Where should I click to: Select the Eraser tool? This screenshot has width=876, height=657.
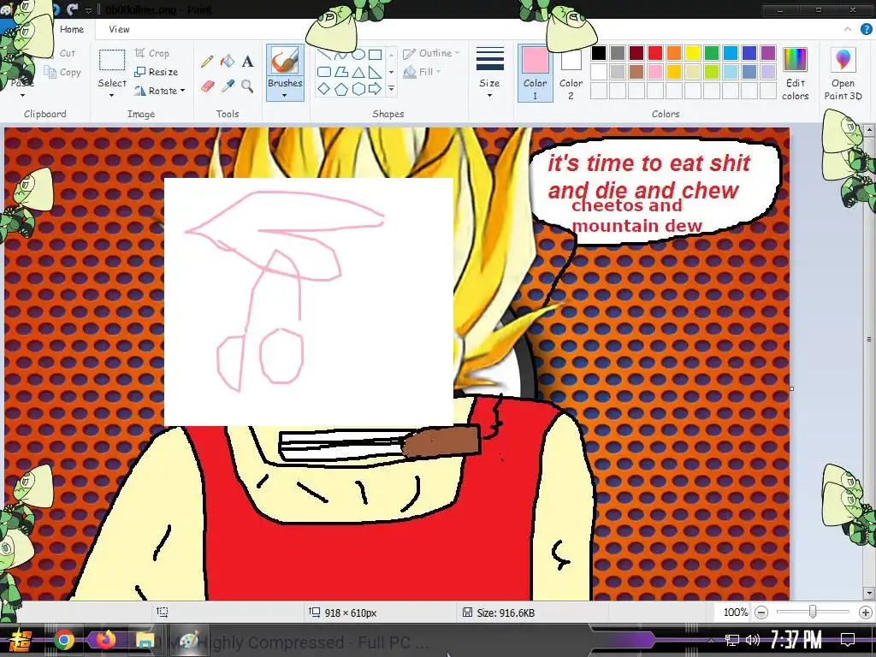point(207,86)
